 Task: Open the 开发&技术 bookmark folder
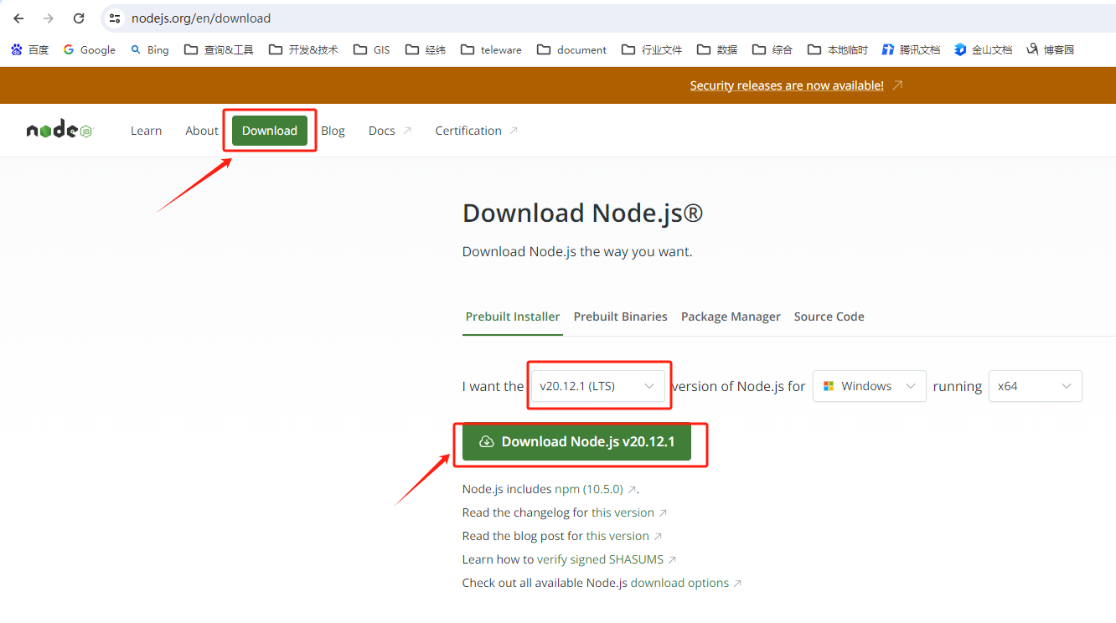tap(303, 49)
